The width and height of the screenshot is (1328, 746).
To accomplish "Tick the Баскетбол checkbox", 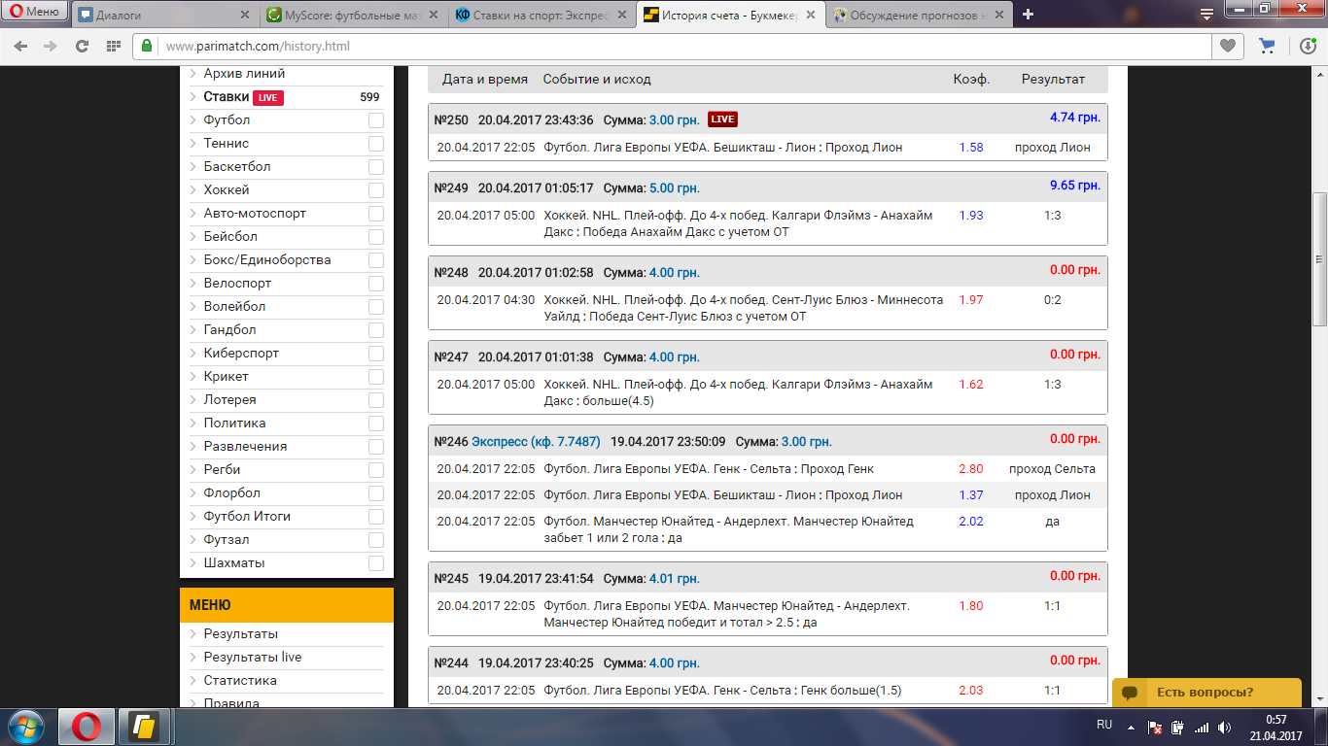I will point(376,167).
